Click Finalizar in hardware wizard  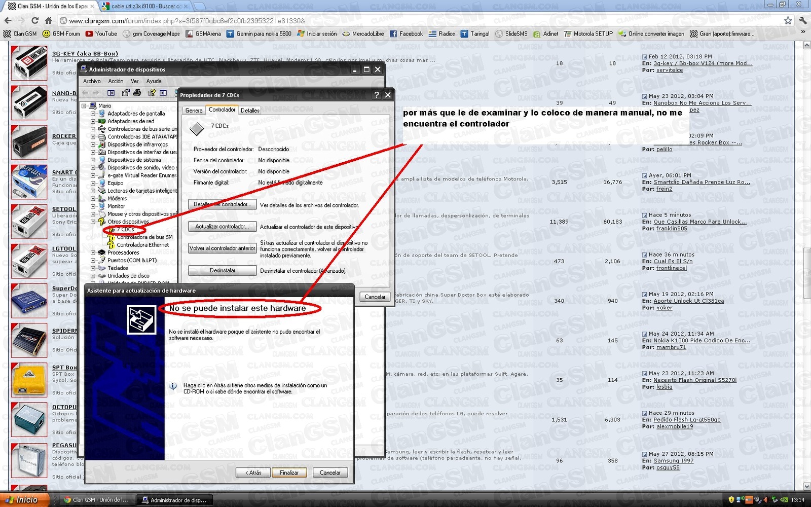pyautogui.click(x=289, y=473)
